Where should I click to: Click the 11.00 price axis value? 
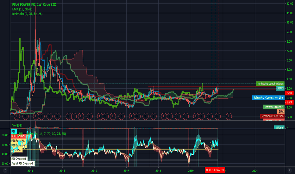(290, 13)
